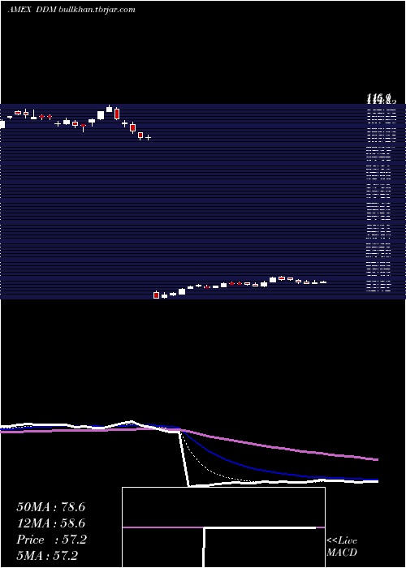
Task: Select the 12MA : 58.6 readout
Action: click(x=50, y=523)
